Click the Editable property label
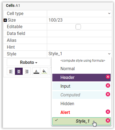The width and height of the screenshot is (115, 130). pyautogui.click(x=15, y=27)
